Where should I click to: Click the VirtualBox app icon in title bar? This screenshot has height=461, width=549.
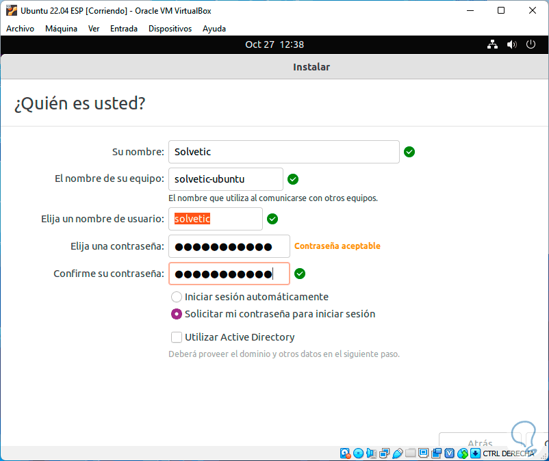pos(12,10)
